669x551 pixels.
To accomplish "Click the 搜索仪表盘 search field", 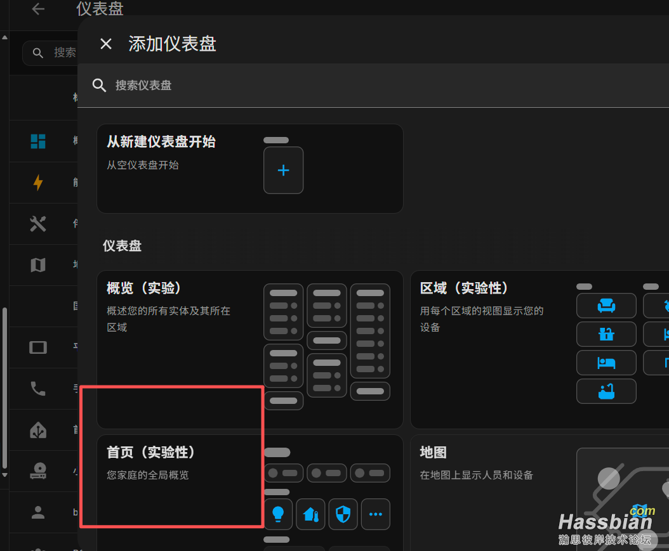I will click(373, 85).
